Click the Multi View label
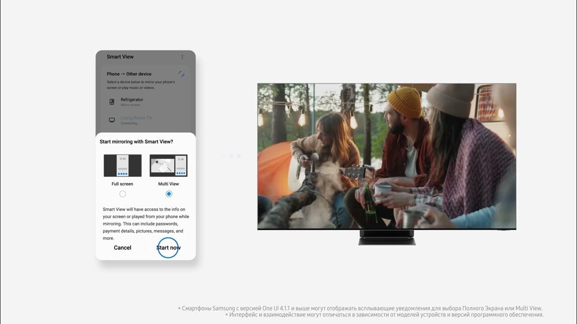This screenshot has height=324, width=577. [x=169, y=184]
